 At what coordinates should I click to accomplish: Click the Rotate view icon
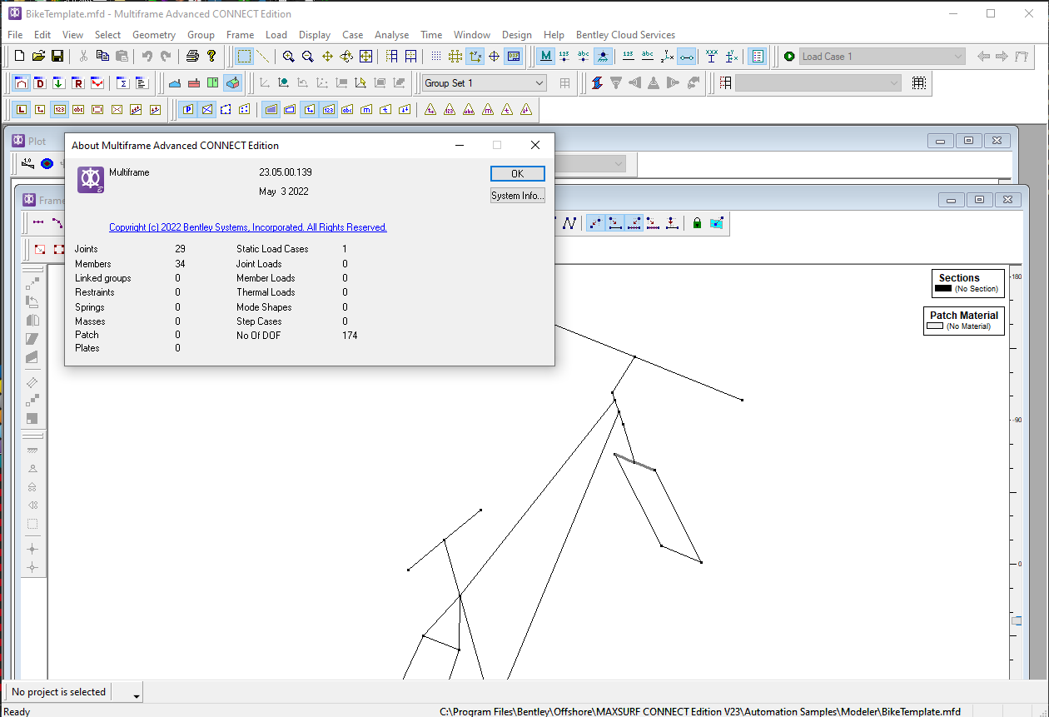pos(346,57)
